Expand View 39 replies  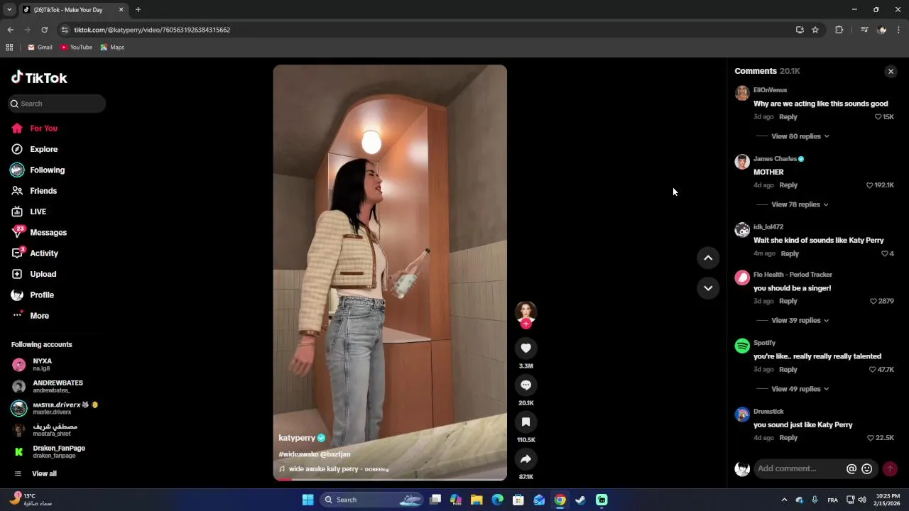800,320
